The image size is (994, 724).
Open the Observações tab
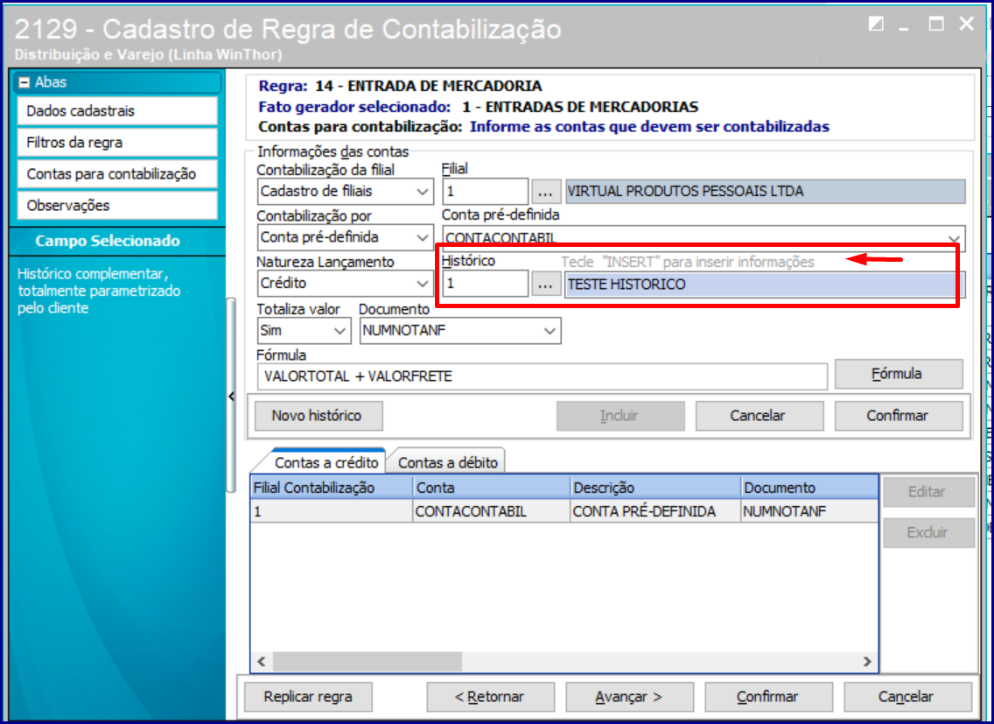click(x=117, y=206)
